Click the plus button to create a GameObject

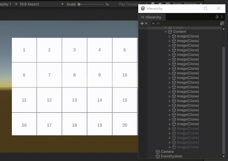142,23
